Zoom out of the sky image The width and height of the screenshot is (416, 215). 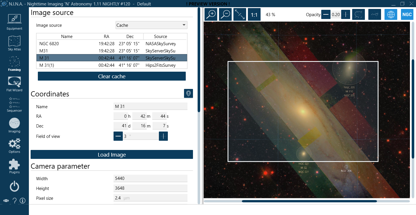click(225, 14)
